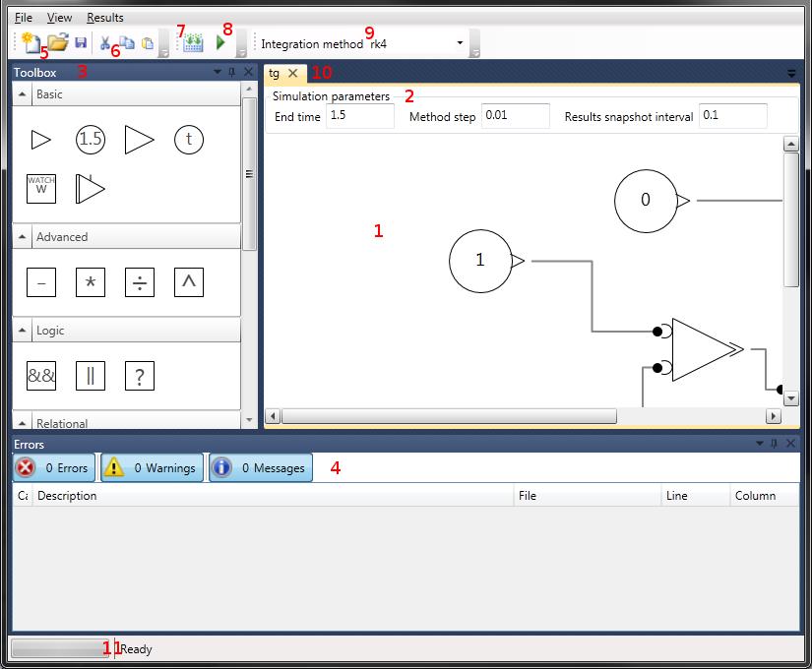The image size is (812, 669).
Task: Save the model with floppy disk icon
Action: 81,42
